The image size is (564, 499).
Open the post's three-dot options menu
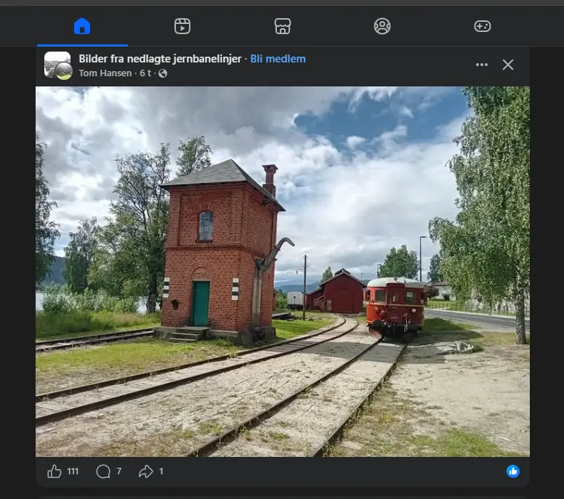pos(482,65)
